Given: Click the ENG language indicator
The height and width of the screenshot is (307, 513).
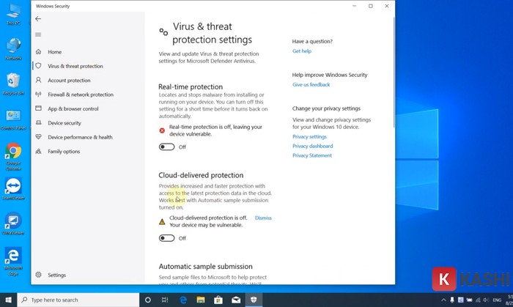Looking at the screenshot, I should pyautogui.click(x=497, y=300).
